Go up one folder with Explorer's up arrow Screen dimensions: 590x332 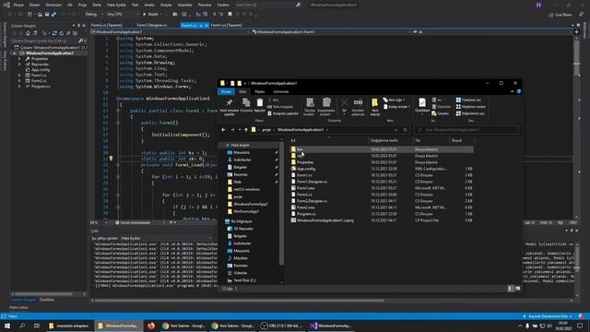click(x=246, y=130)
